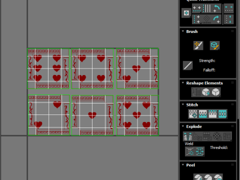Click Stitch Custom icon
The image size is (240, 180).
(222, 114)
